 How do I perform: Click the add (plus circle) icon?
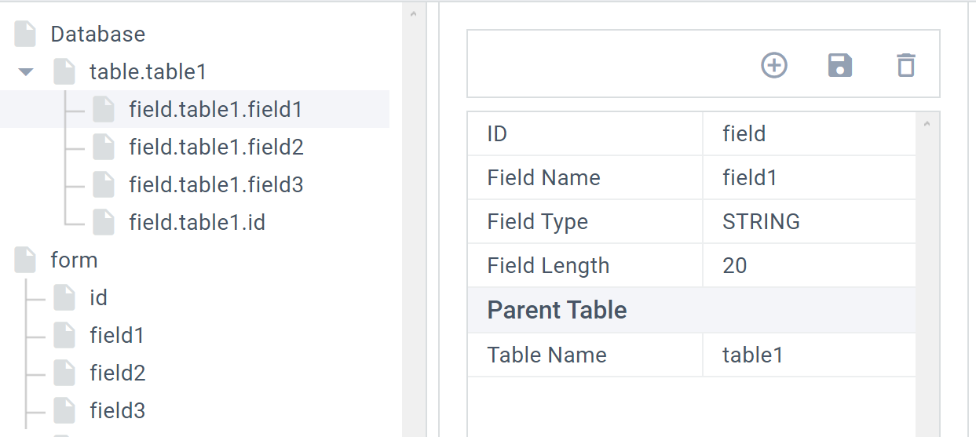pyautogui.click(x=774, y=65)
